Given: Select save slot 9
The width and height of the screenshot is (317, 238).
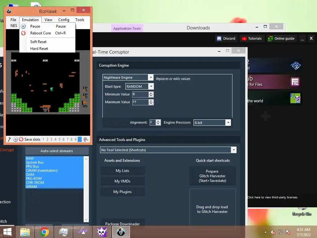Looking at the screenshot, I should coord(76,139).
